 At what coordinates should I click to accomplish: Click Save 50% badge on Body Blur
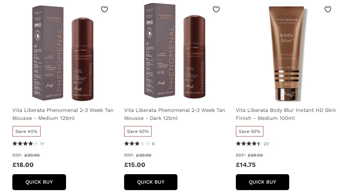point(250,131)
